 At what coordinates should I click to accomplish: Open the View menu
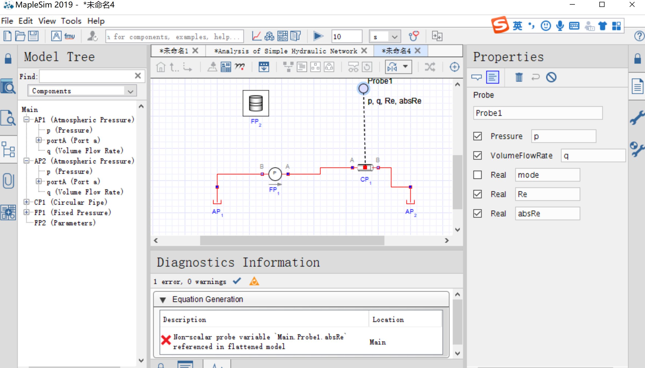click(47, 21)
